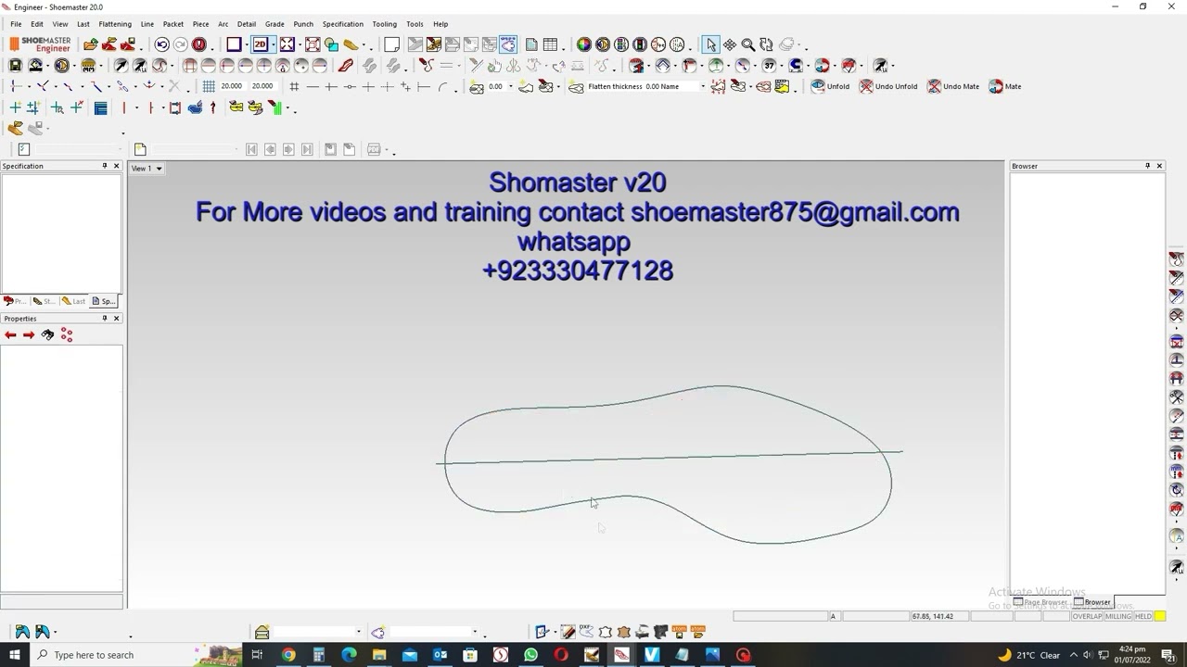Click the second grid spacing 20.000 field
Viewport: 1187px width, 667px height.
[263, 86]
